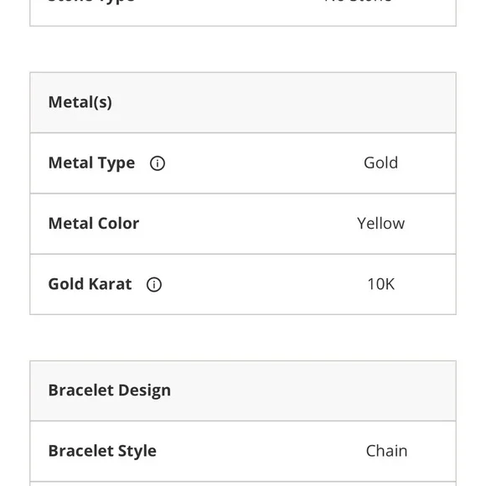
Task: Select the word Color in Metal Color
Action: (119, 224)
